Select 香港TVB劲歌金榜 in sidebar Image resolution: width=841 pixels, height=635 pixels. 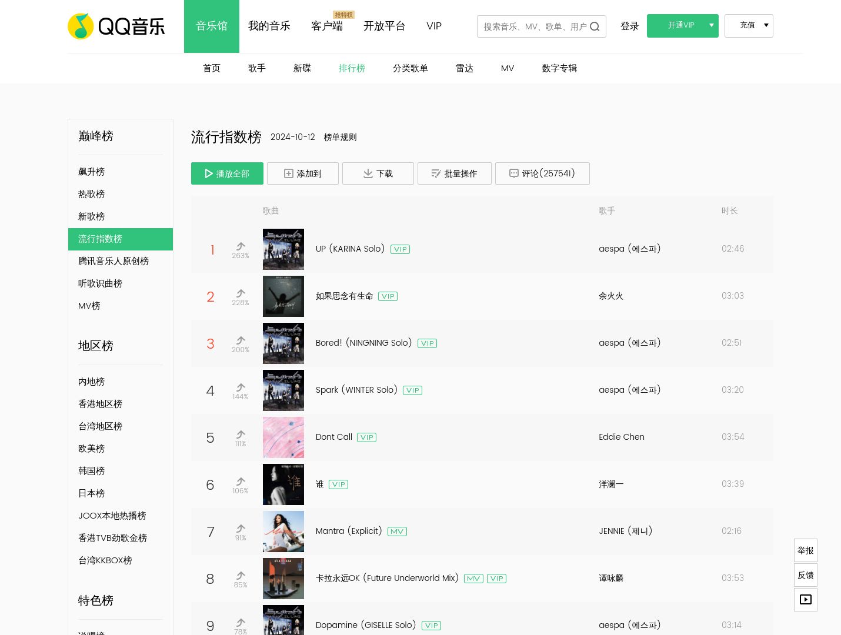coord(112,538)
